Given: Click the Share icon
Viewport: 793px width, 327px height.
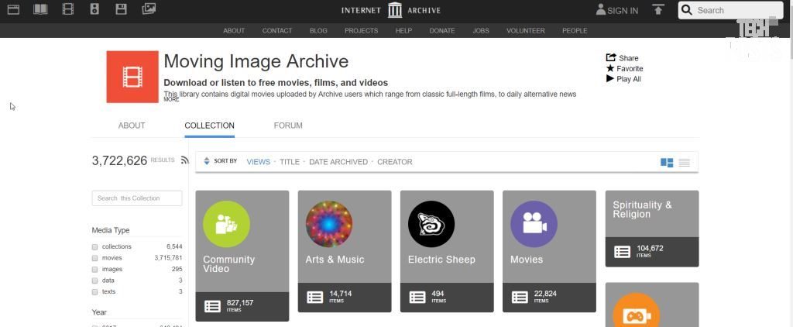Looking at the screenshot, I should tap(611, 57).
